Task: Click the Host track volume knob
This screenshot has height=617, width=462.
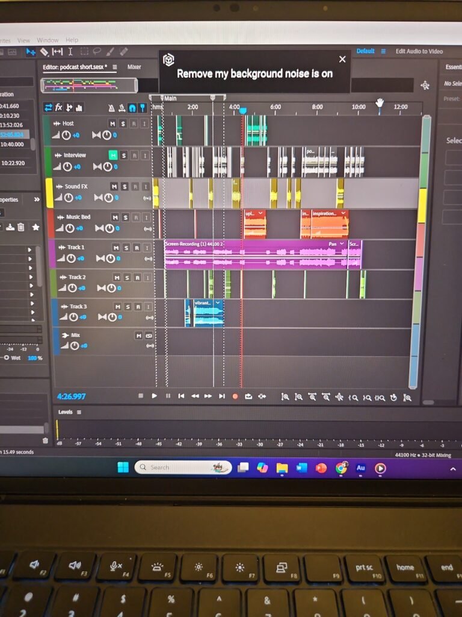Action: coord(66,135)
